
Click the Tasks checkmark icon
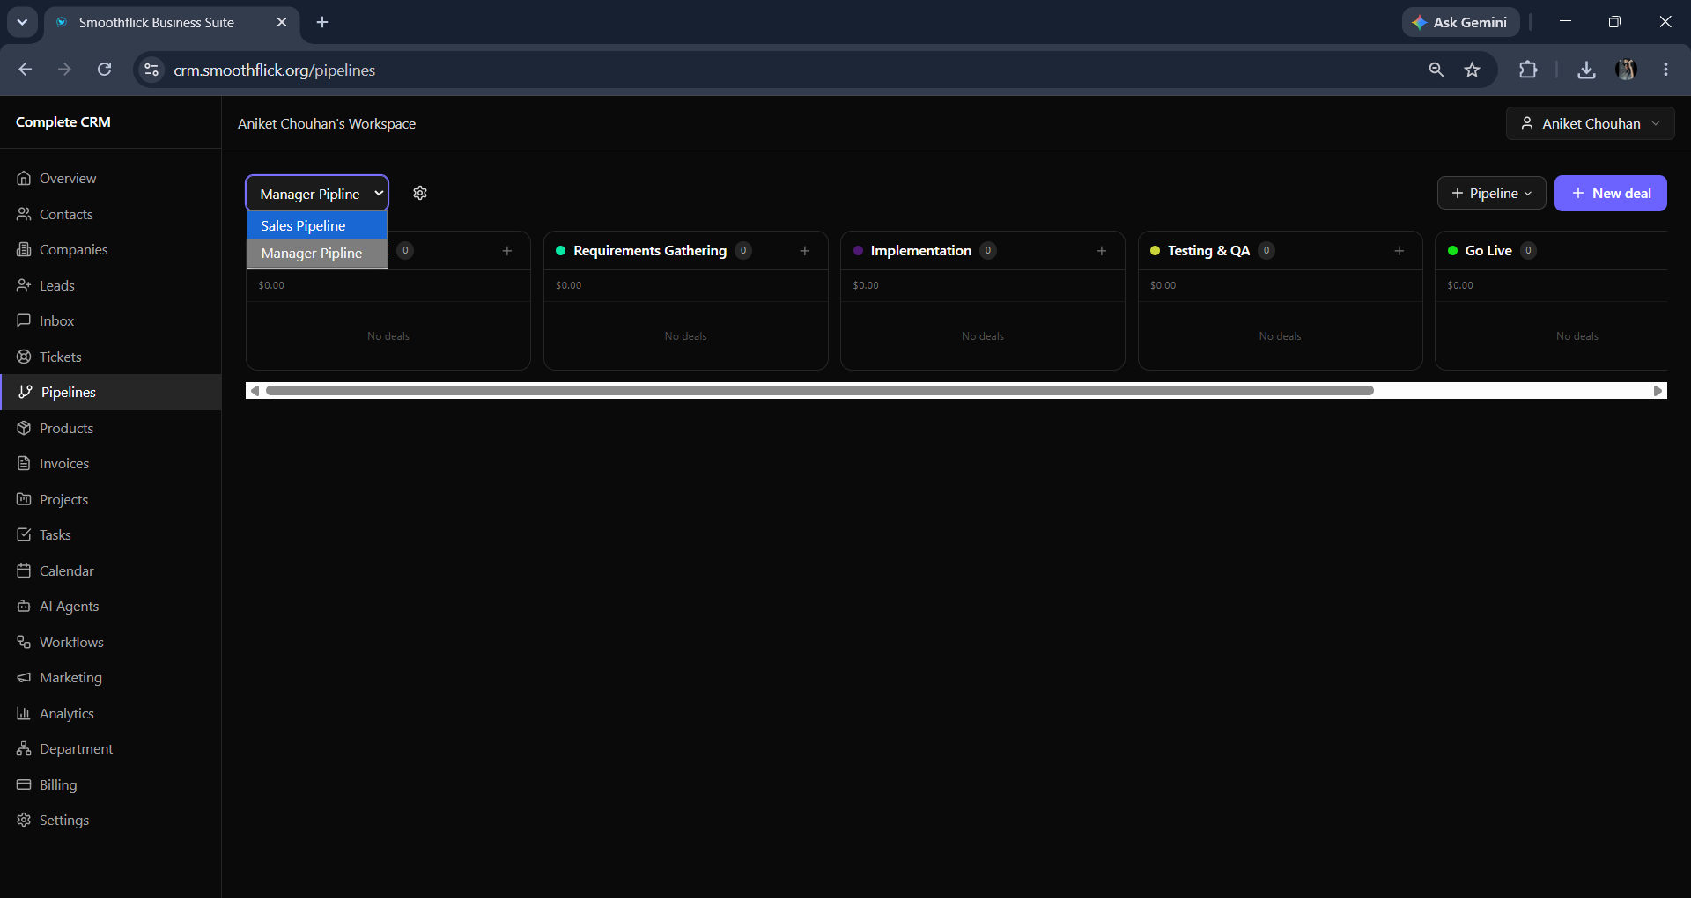[x=24, y=534]
